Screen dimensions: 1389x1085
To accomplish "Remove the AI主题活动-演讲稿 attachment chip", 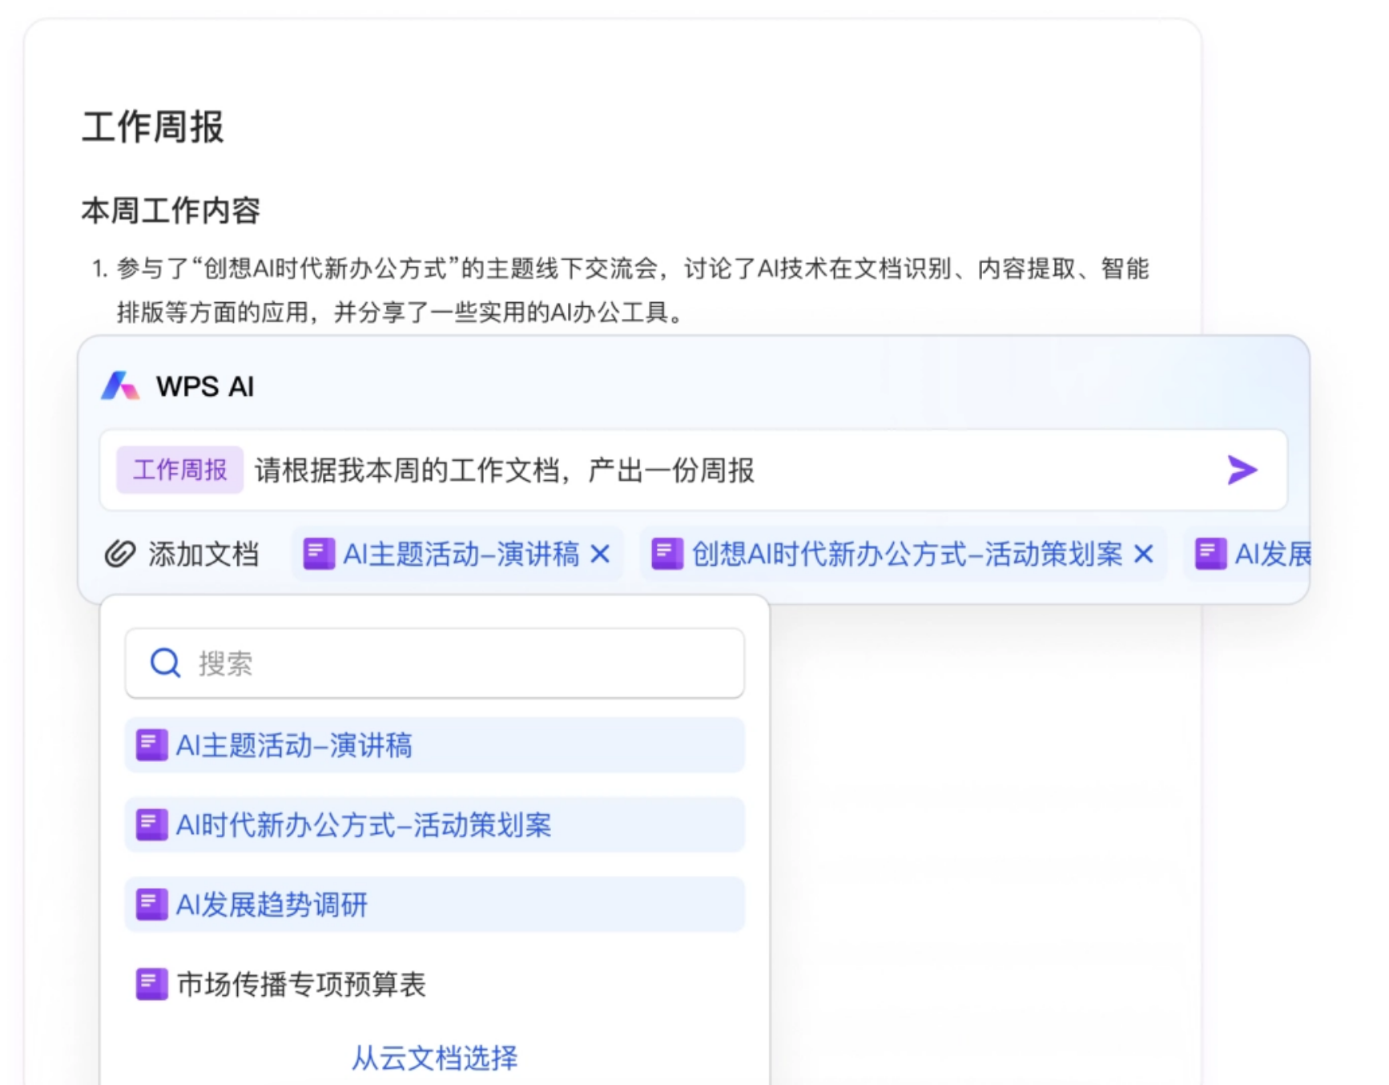I will (600, 554).
